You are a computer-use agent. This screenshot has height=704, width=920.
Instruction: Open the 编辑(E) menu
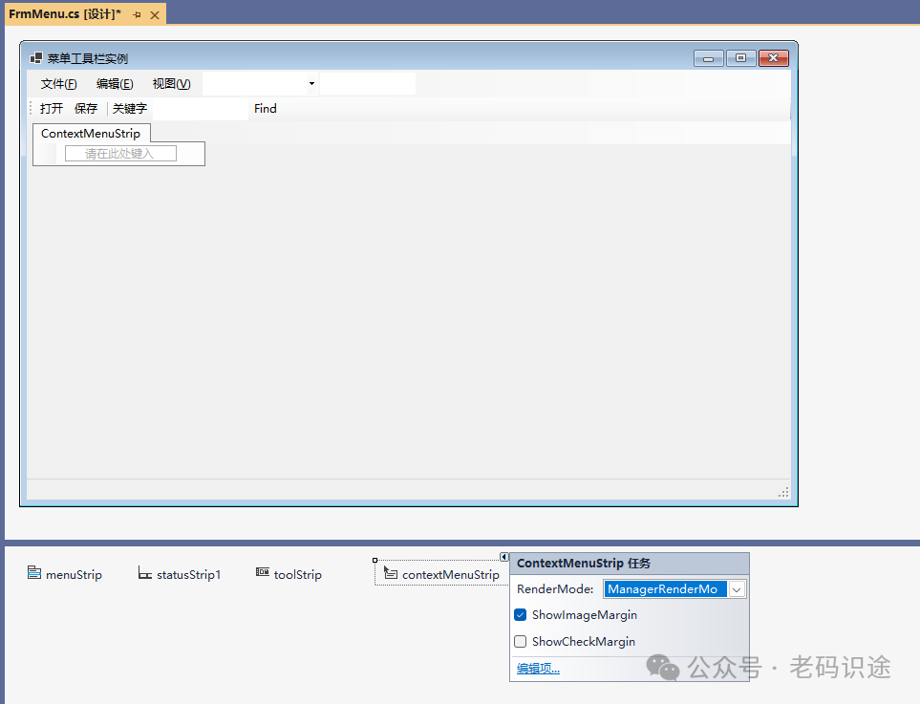click(115, 84)
